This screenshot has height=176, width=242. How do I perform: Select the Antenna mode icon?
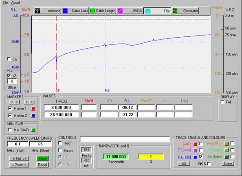pyautogui.click(x=37, y=11)
